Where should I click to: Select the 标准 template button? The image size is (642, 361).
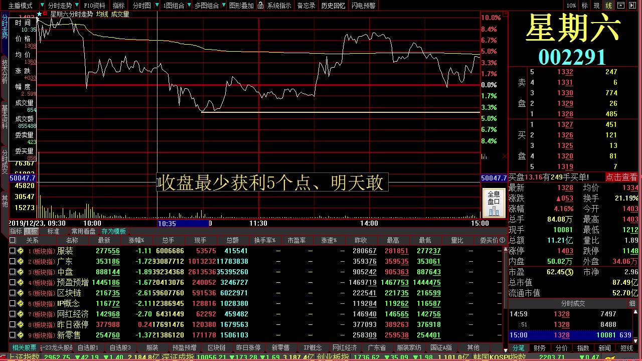pos(53,232)
